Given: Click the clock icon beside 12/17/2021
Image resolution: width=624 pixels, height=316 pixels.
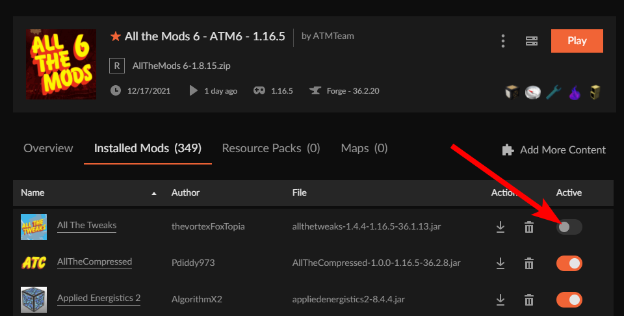Looking at the screenshot, I should (116, 91).
